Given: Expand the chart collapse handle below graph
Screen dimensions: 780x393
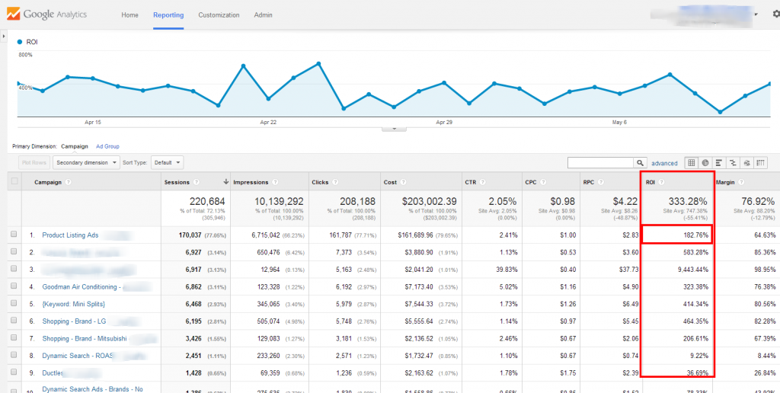Looking at the screenshot, I should (x=394, y=129).
